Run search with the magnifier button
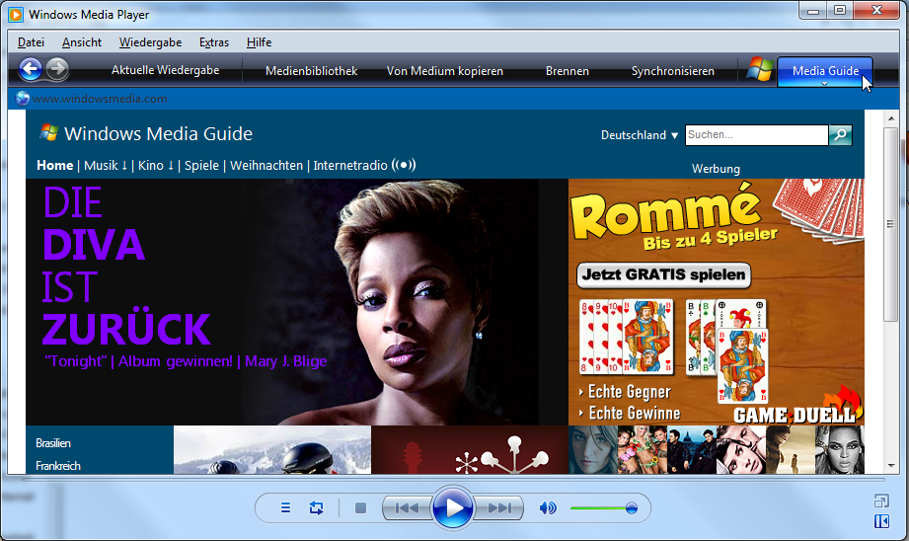The width and height of the screenshot is (909, 541). 840,135
